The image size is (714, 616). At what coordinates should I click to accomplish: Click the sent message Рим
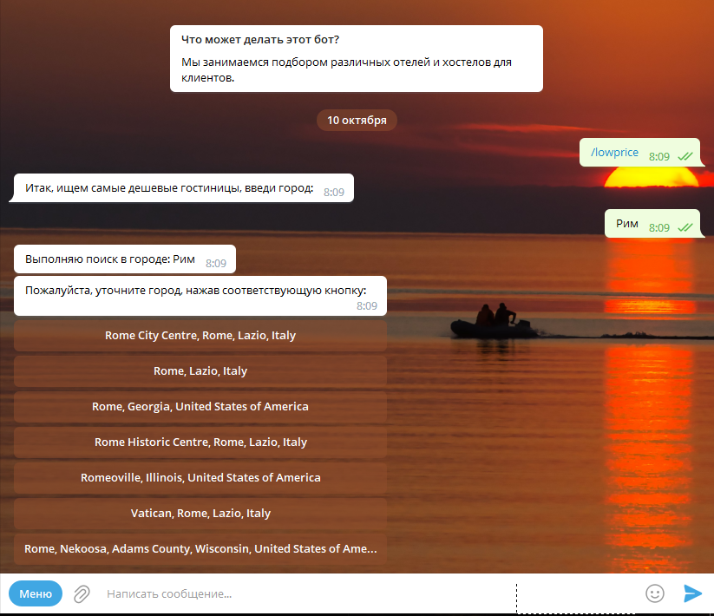(652, 223)
